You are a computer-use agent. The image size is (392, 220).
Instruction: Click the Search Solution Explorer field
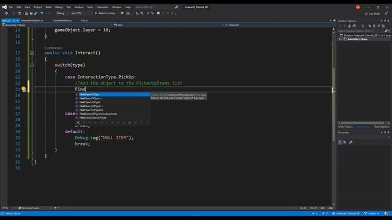click(361, 31)
